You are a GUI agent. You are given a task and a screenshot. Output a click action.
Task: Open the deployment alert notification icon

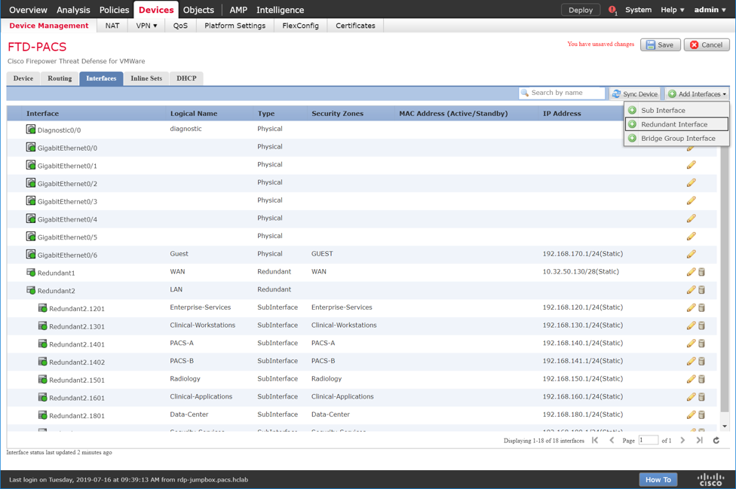pyautogui.click(x=612, y=10)
